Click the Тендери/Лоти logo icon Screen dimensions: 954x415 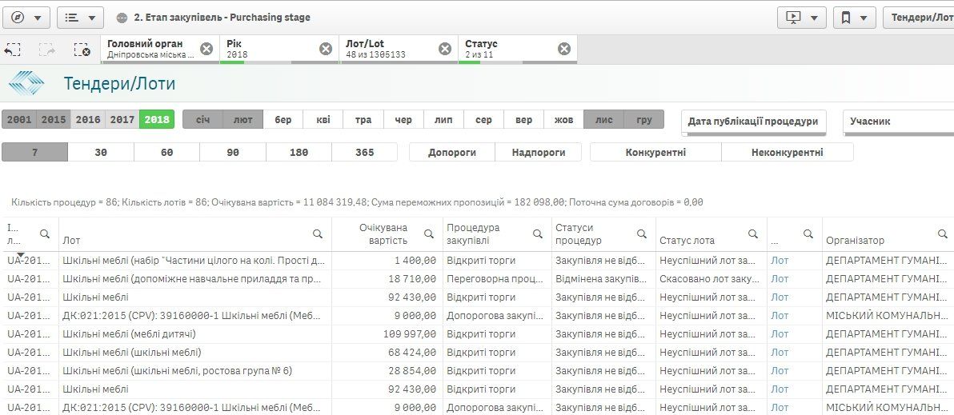point(26,83)
